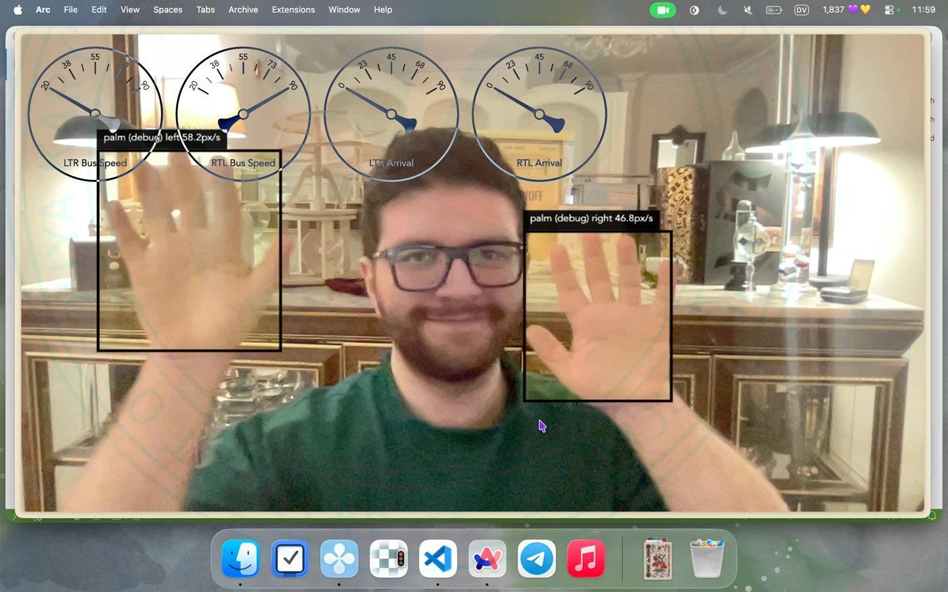Toggle the muted sound icon in menu bar
Viewport: 948px width, 592px height.
748,10
